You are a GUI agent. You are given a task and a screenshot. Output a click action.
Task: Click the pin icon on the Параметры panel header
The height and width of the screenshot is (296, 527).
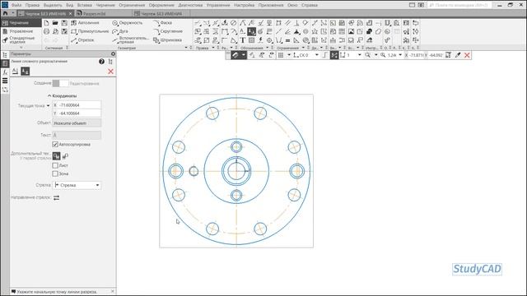[x=113, y=53]
